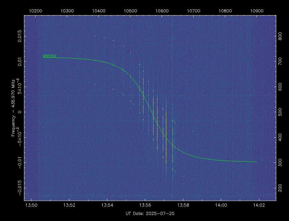Click the 14:02 time tick label
Screen dimensions: 289x221
pos(259,205)
